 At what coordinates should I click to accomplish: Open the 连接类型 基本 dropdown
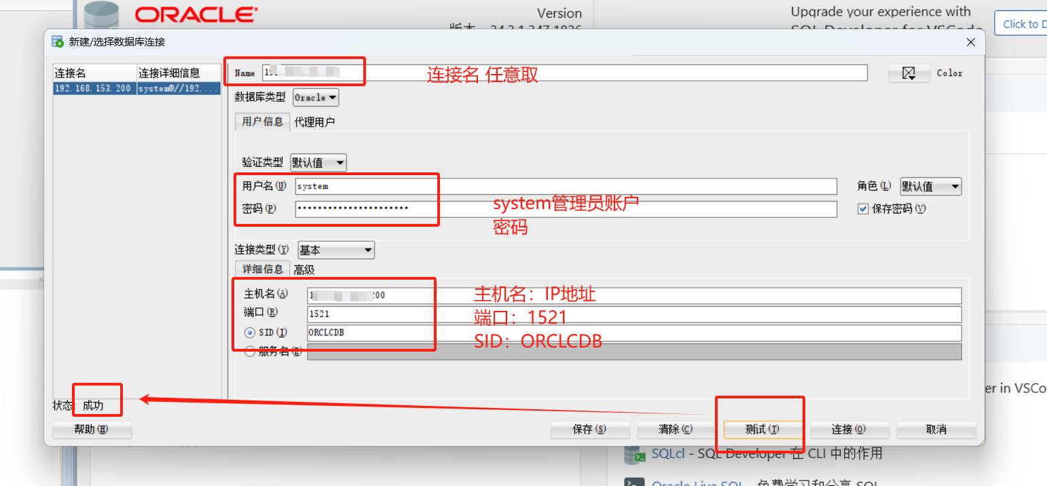(335, 250)
